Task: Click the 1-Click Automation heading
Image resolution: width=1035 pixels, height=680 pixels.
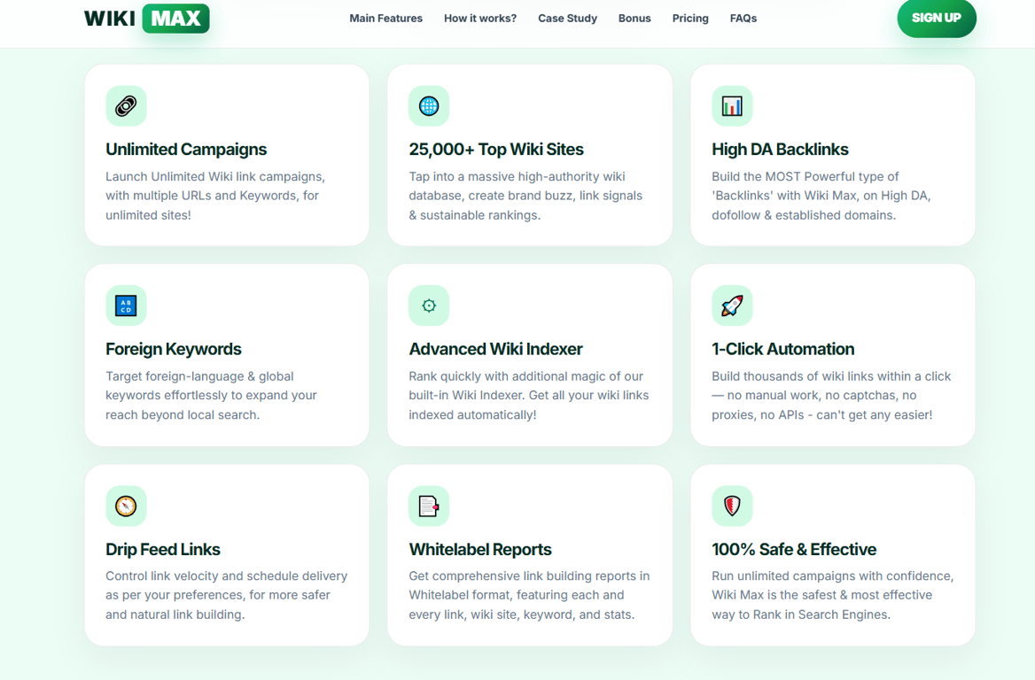Action: tap(782, 349)
